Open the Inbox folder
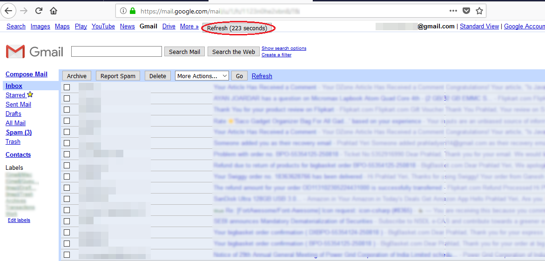 (14, 86)
